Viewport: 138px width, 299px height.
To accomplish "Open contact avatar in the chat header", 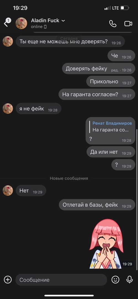I will point(21,23).
